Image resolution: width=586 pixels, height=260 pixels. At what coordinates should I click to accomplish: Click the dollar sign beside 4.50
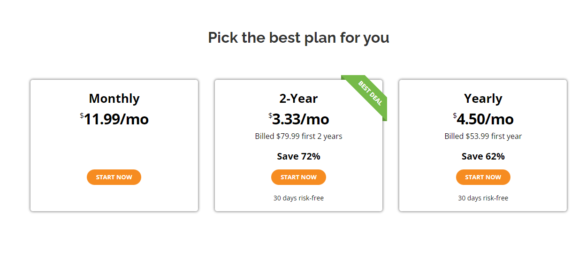[x=455, y=115]
